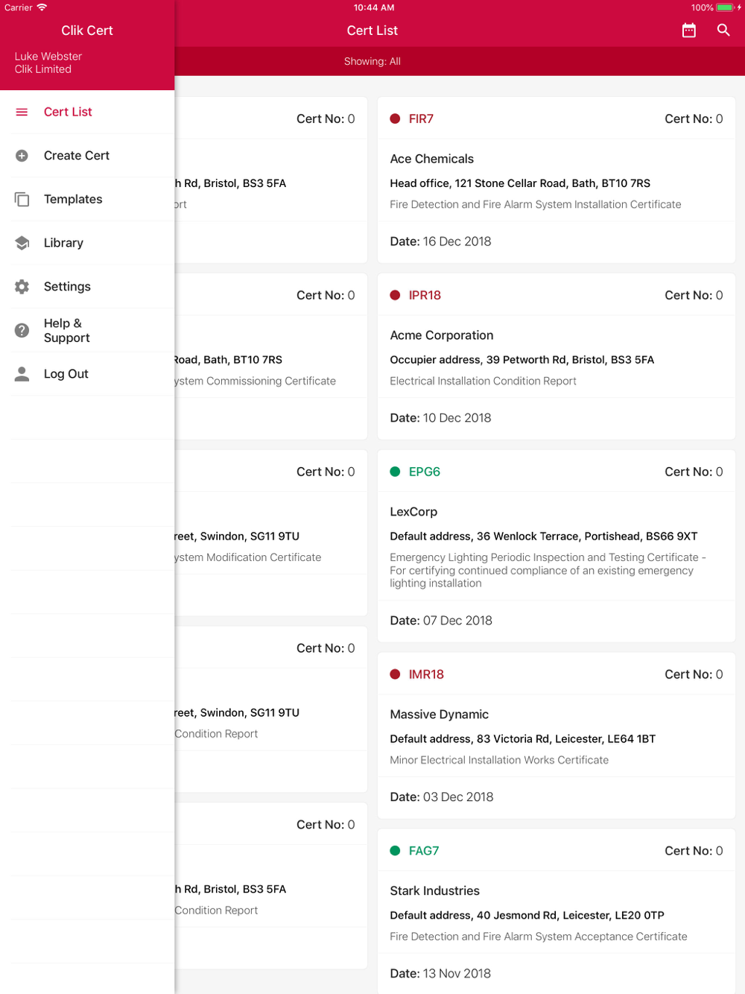The width and height of the screenshot is (745, 994).
Task: Open the Stark Industries certificate card
Action: 556,914
